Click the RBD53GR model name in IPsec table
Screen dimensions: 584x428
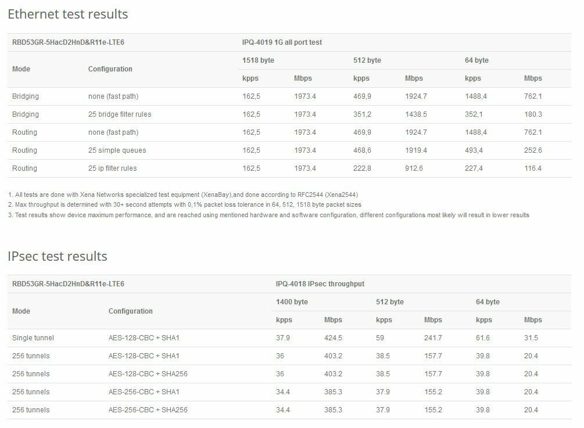pos(68,284)
